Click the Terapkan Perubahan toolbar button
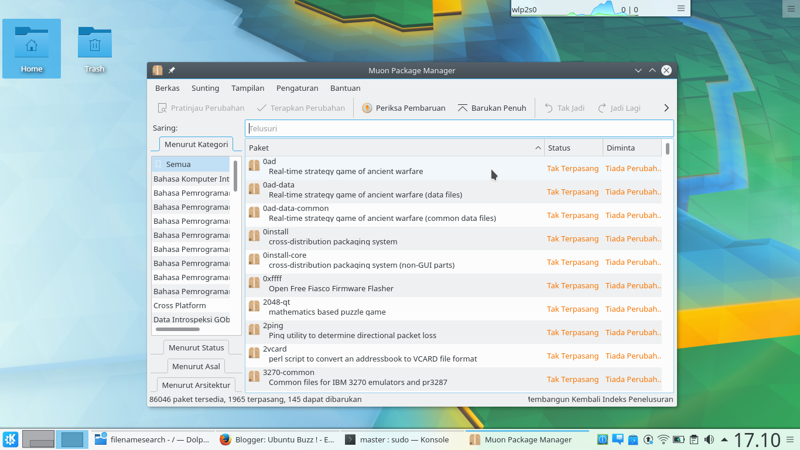This screenshot has height=450, width=800. 300,108
